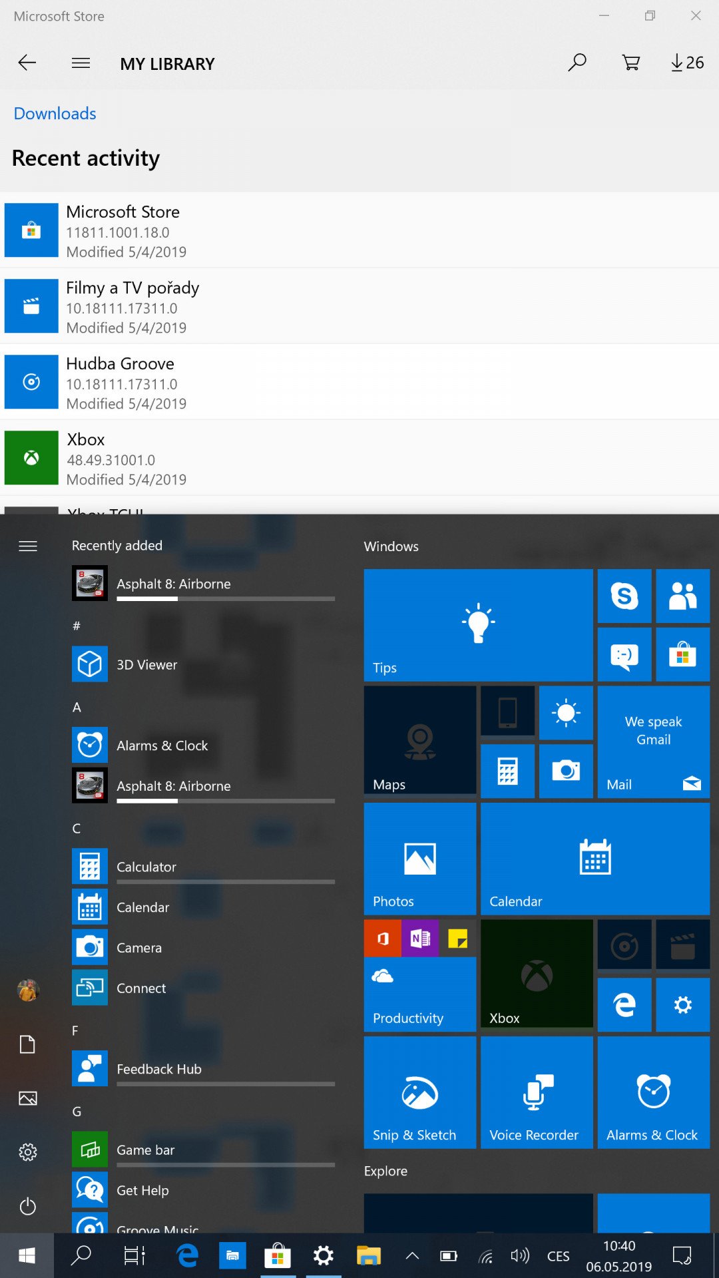Jump to letter F section header
This screenshot has height=1278, width=719.
coord(75,1030)
